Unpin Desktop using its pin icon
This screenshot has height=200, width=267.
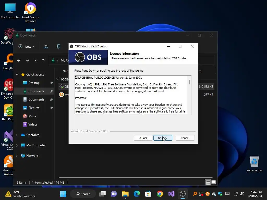point(51,83)
